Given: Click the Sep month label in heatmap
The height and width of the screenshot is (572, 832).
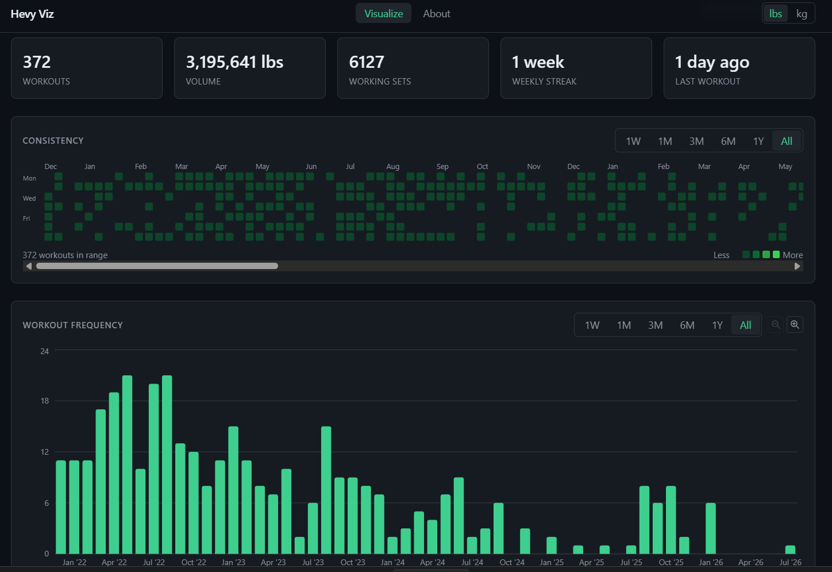Looking at the screenshot, I should (x=442, y=167).
